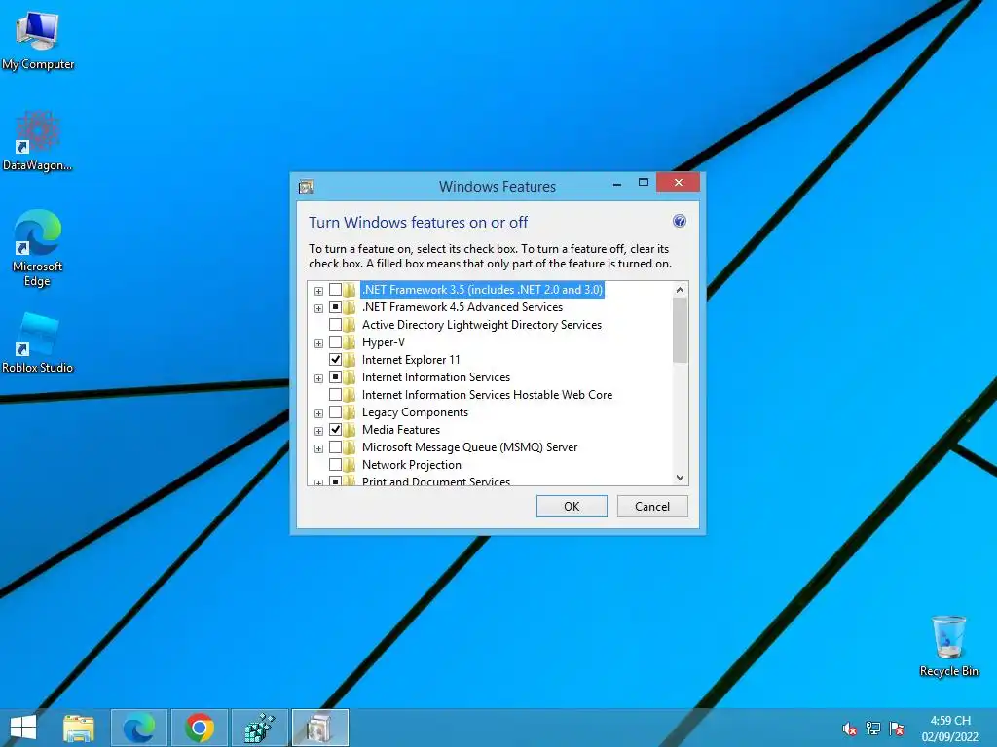Enable the Hyper-V checkbox

tap(335, 342)
